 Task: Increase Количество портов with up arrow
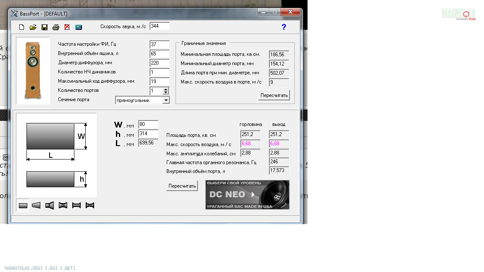coord(166,89)
